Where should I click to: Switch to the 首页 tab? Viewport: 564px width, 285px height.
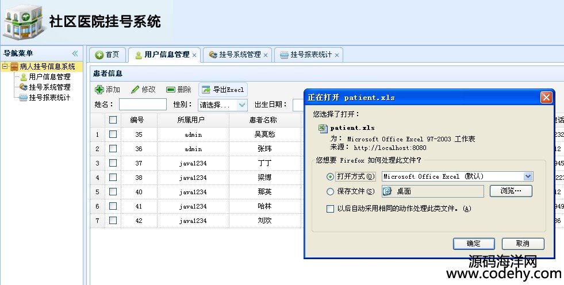click(108, 55)
